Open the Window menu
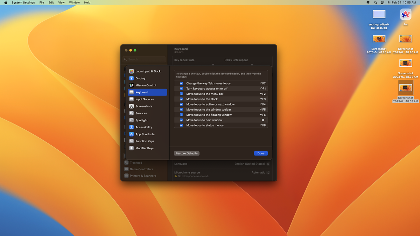 (74, 2)
